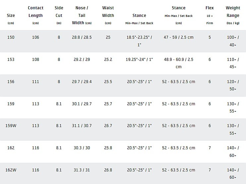This screenshot has width=246, height=184.
Task: Click contact length value 106
Action: 35,37
